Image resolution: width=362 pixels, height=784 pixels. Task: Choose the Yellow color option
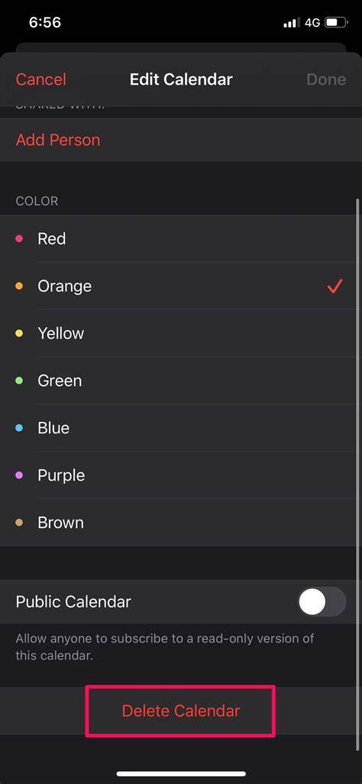click(x=181, y=333)
